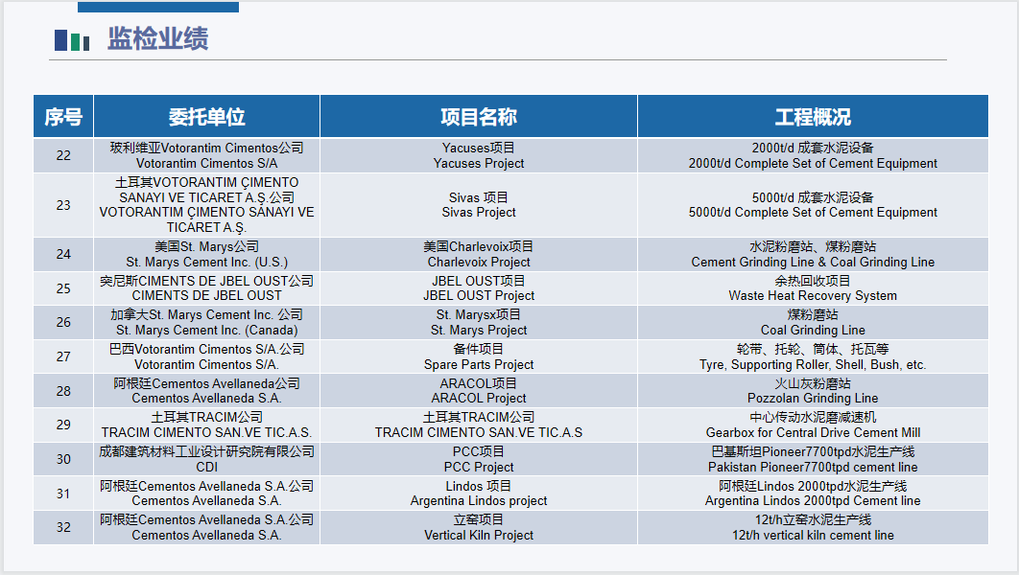Click the Pozzolan Grinding Line cell

813,391
